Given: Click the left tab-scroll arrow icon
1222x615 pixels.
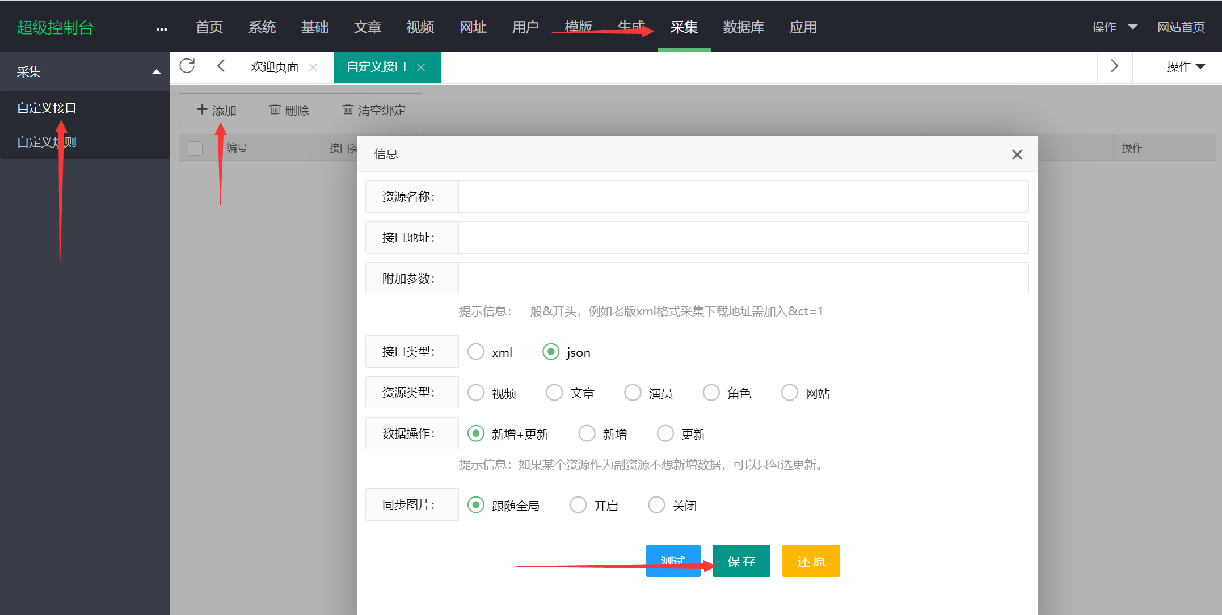Looking at the screenshot, I should 221,66.
